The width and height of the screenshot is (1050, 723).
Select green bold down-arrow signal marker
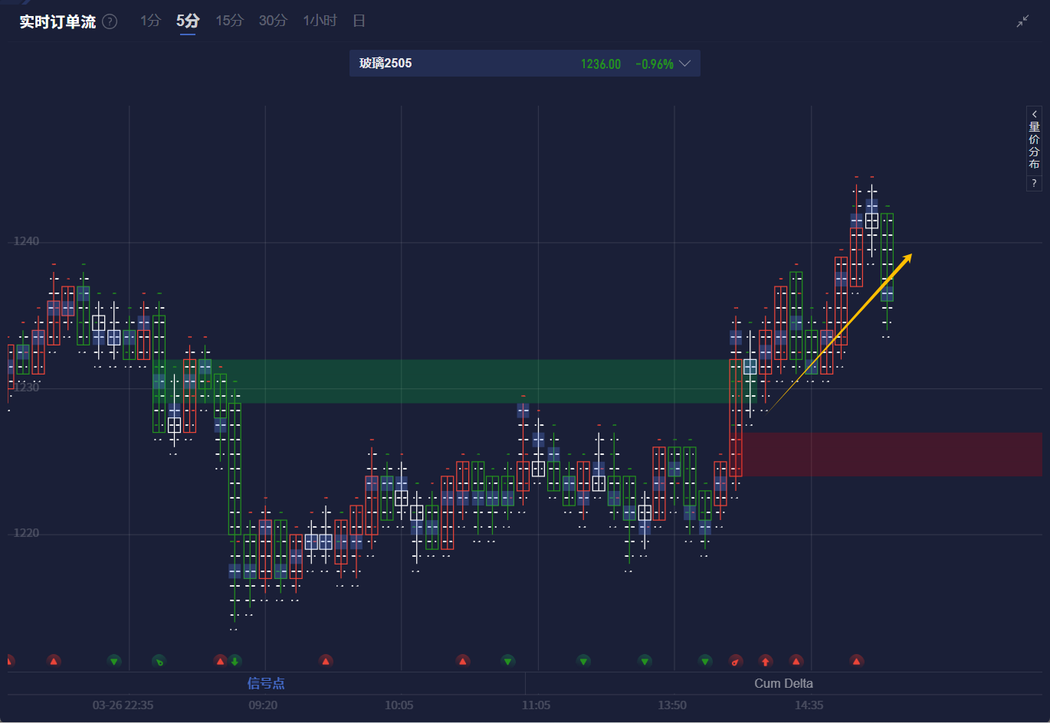(235, 661)
